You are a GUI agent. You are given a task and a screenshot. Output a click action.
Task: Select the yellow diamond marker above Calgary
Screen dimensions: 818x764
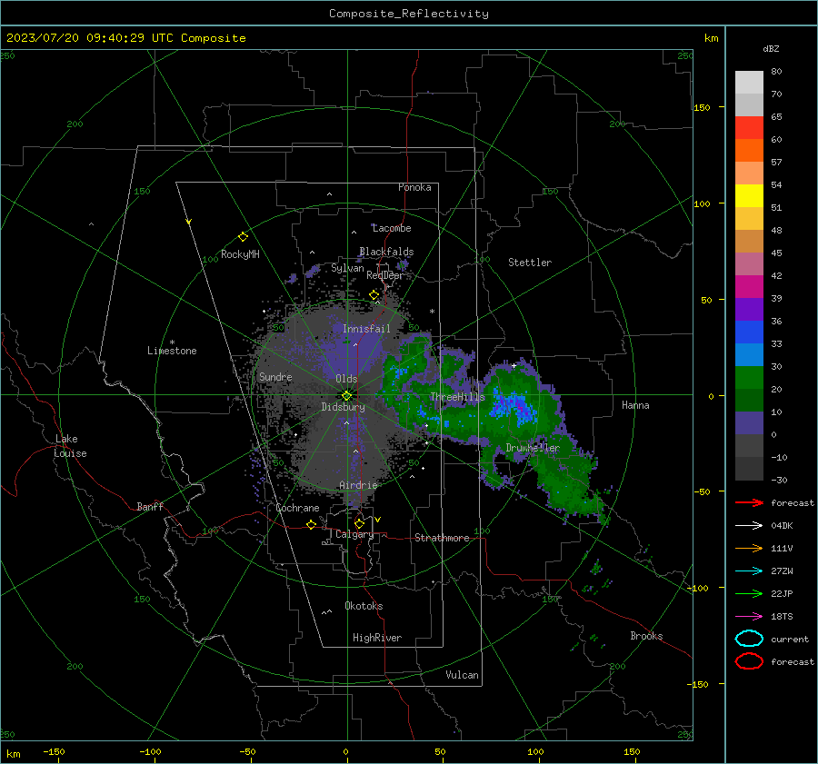(359, 523)
